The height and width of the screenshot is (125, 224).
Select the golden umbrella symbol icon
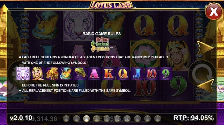tap(80, 74)
